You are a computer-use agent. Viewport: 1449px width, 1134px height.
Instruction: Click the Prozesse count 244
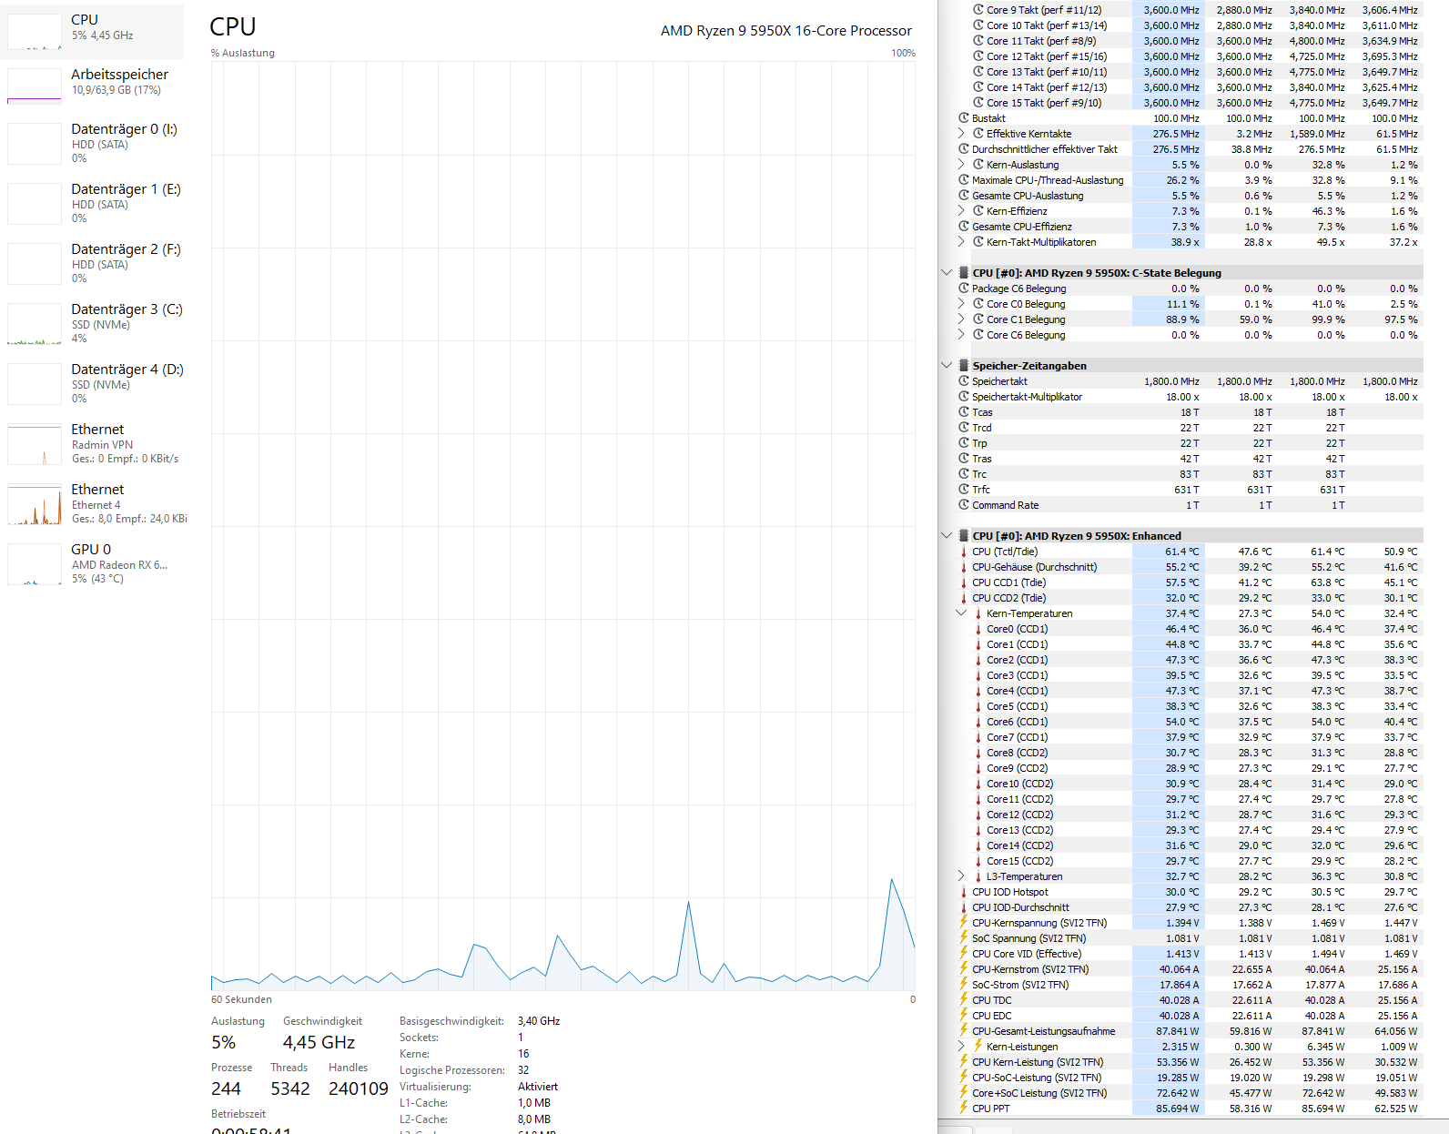(226, 1089)
